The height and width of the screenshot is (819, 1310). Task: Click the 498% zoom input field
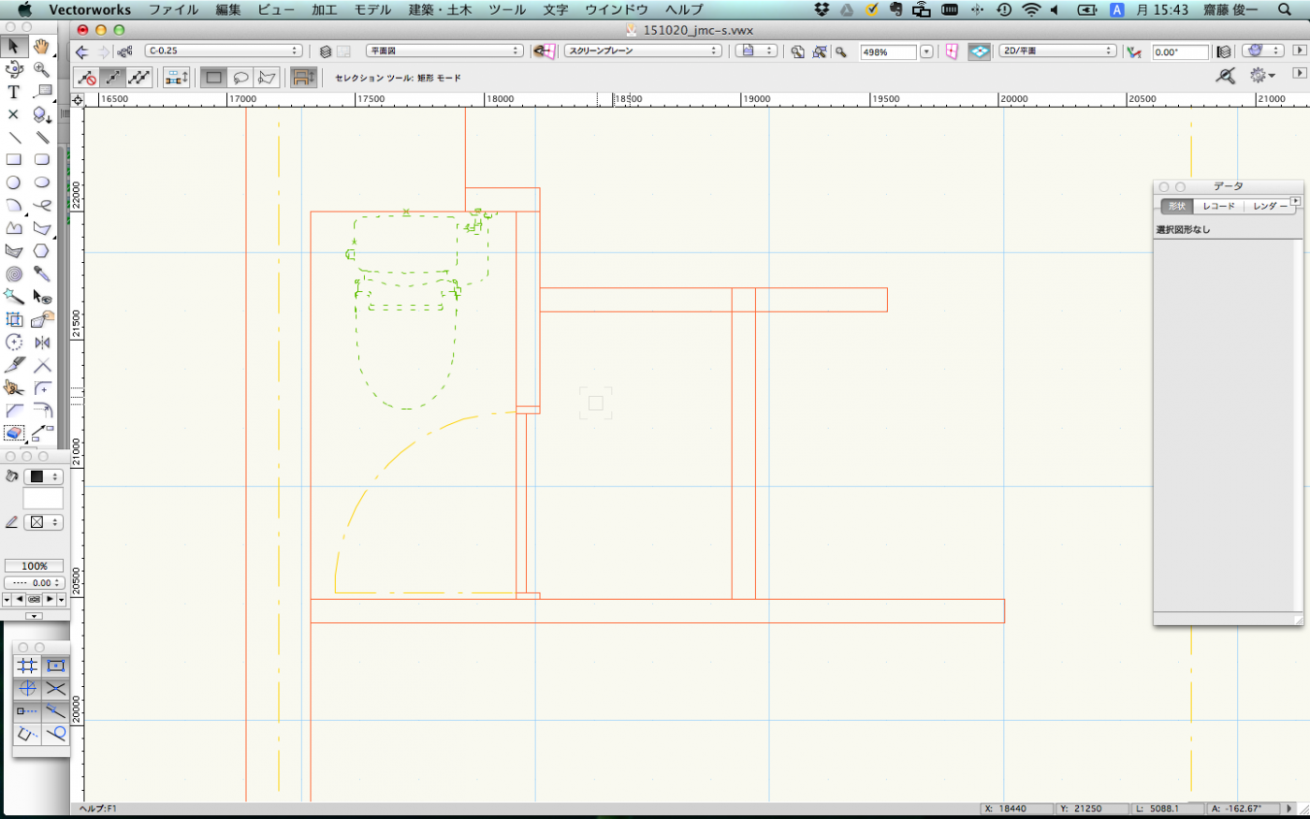pyautogui.click(x=887, y=52)
